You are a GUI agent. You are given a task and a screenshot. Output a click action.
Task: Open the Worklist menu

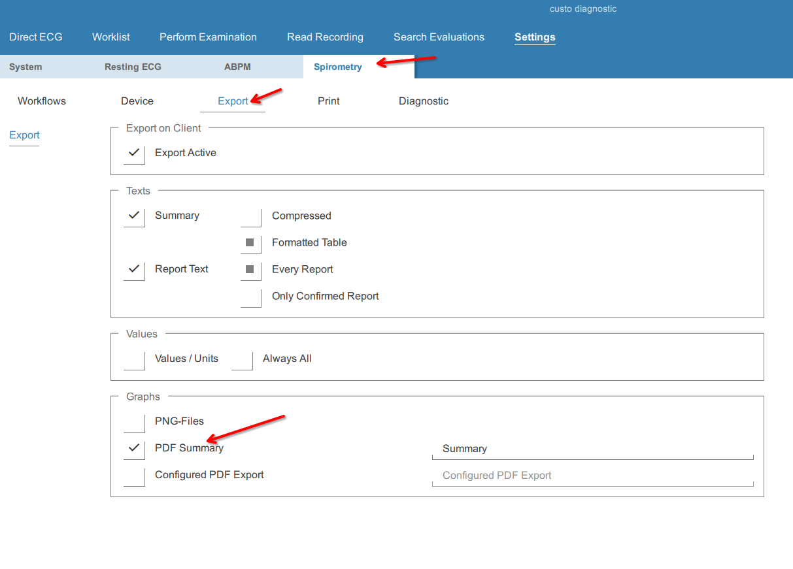pyautogui.click(x=111, y=37)
